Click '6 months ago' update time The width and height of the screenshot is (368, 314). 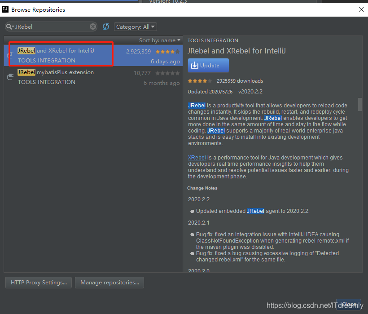point(162,83)
